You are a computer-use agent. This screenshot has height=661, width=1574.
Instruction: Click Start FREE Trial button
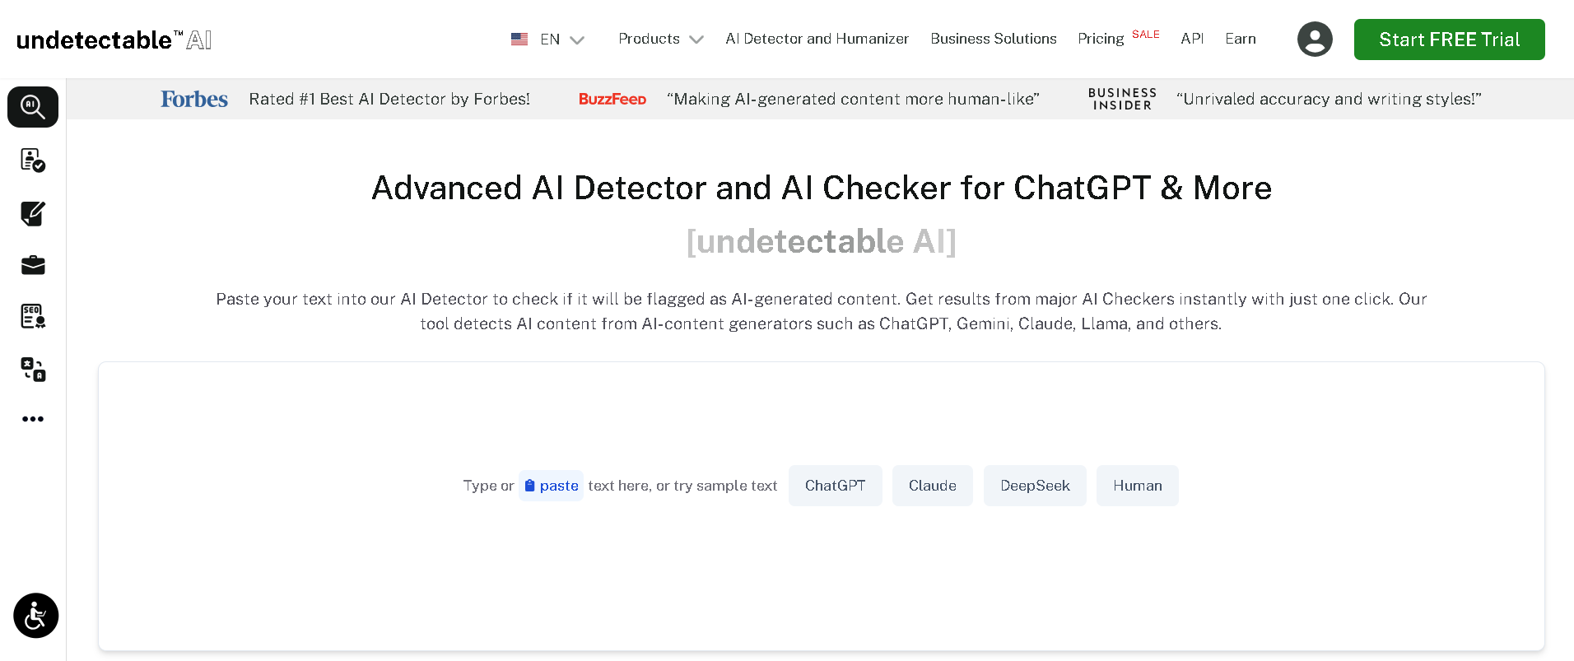click(1449, 40)
